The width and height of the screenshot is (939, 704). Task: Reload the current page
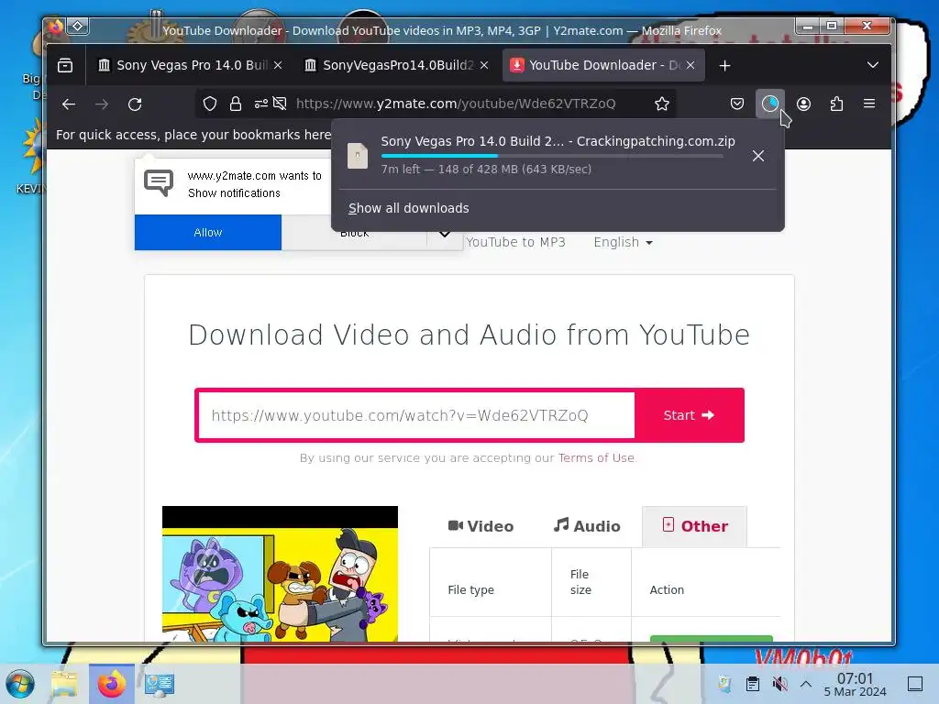pyautogui.click(x=135, y=104)
